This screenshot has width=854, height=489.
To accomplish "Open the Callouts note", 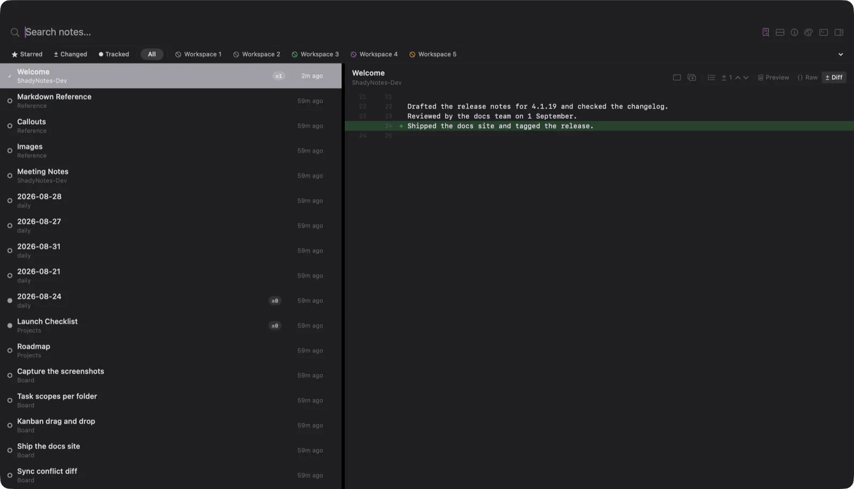I will (x=171, y=126).
